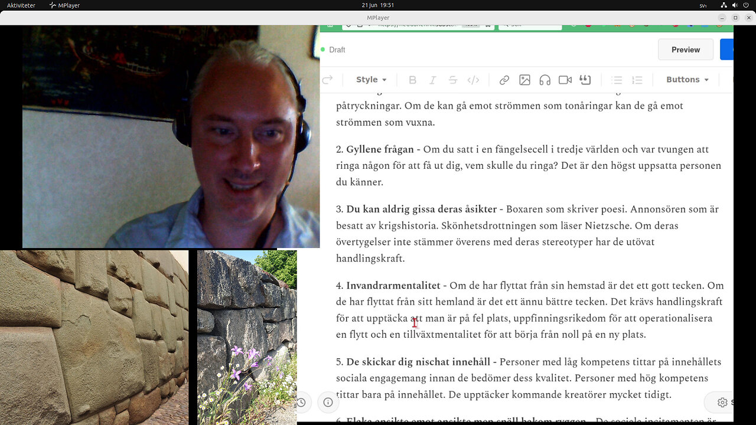Click the browser search box
The width and height of the screenshot is (756, 425).
530,26
